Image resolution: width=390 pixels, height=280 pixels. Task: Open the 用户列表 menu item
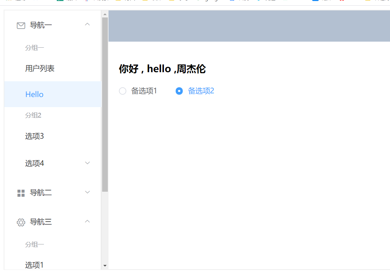coord(52,68)
